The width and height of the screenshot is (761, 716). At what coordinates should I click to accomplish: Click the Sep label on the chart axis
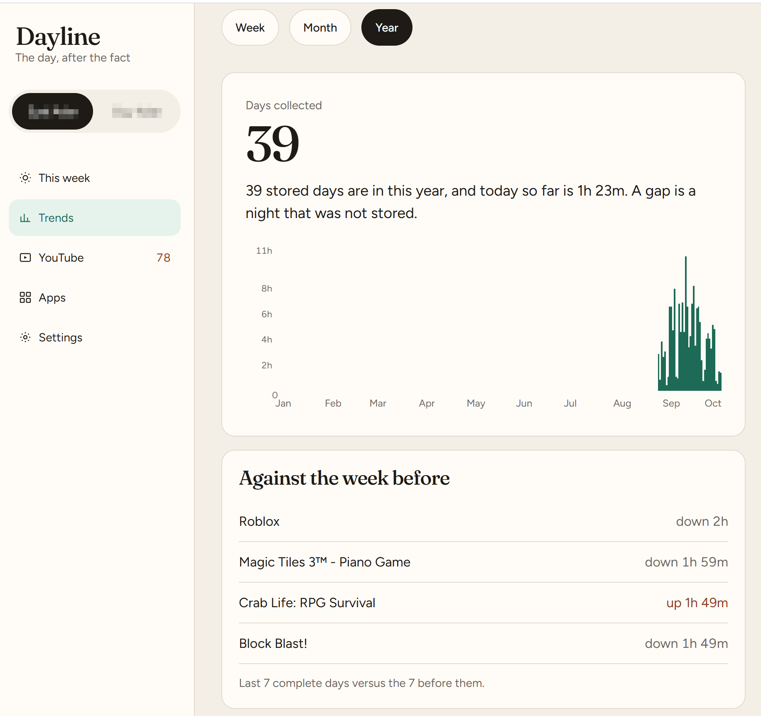(x=671, y=403)
